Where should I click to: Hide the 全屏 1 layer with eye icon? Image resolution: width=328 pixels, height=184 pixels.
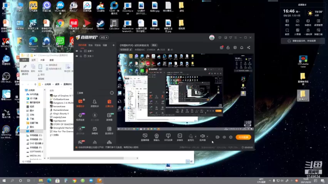(x=77, y=51)
